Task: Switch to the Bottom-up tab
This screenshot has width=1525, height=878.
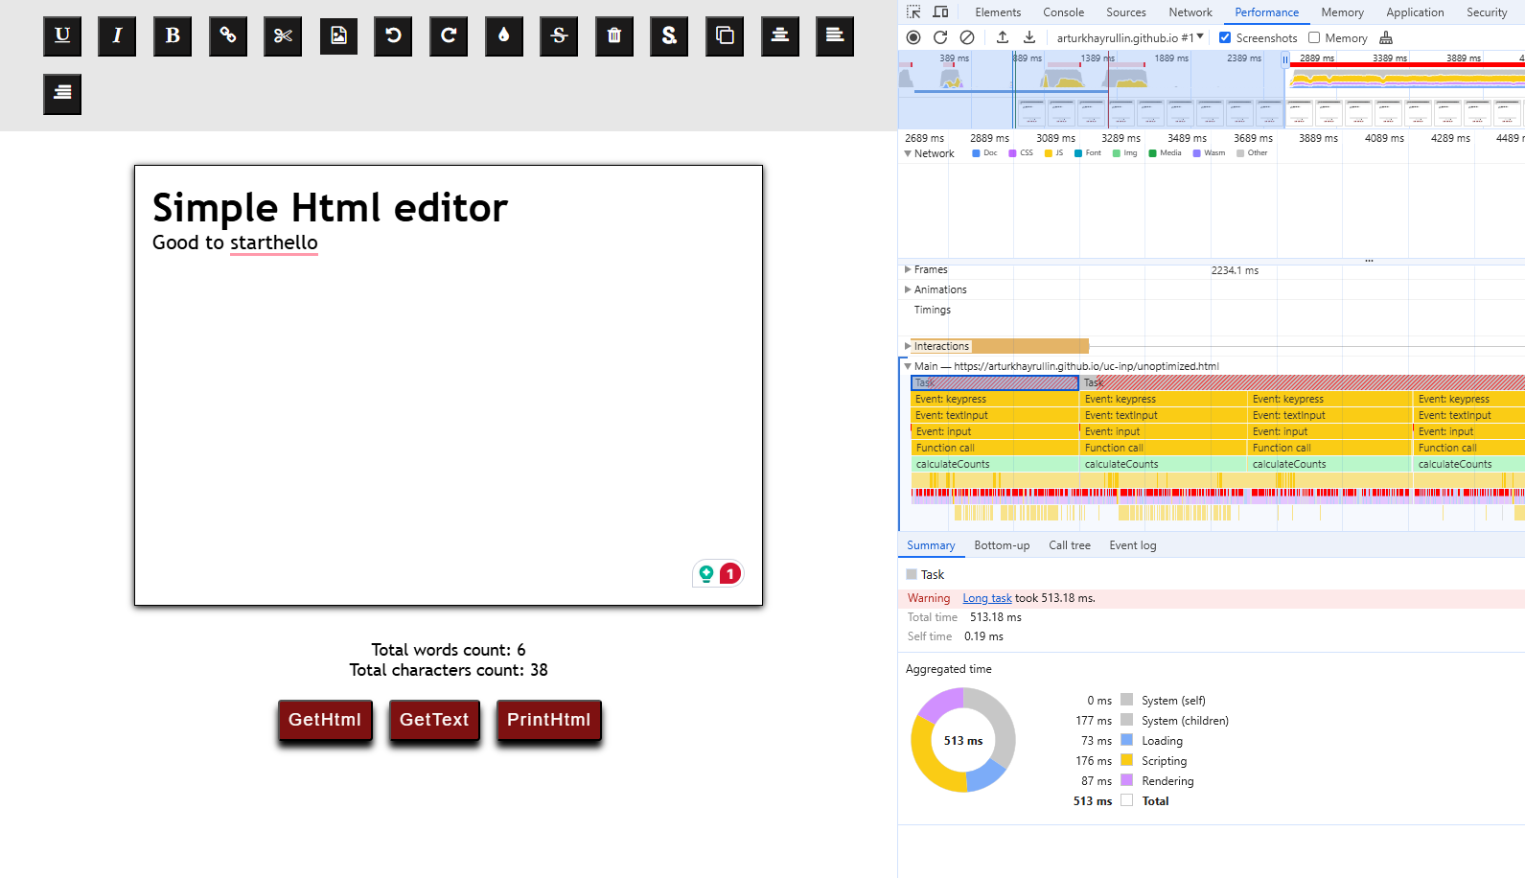Action: (1002, 545)
